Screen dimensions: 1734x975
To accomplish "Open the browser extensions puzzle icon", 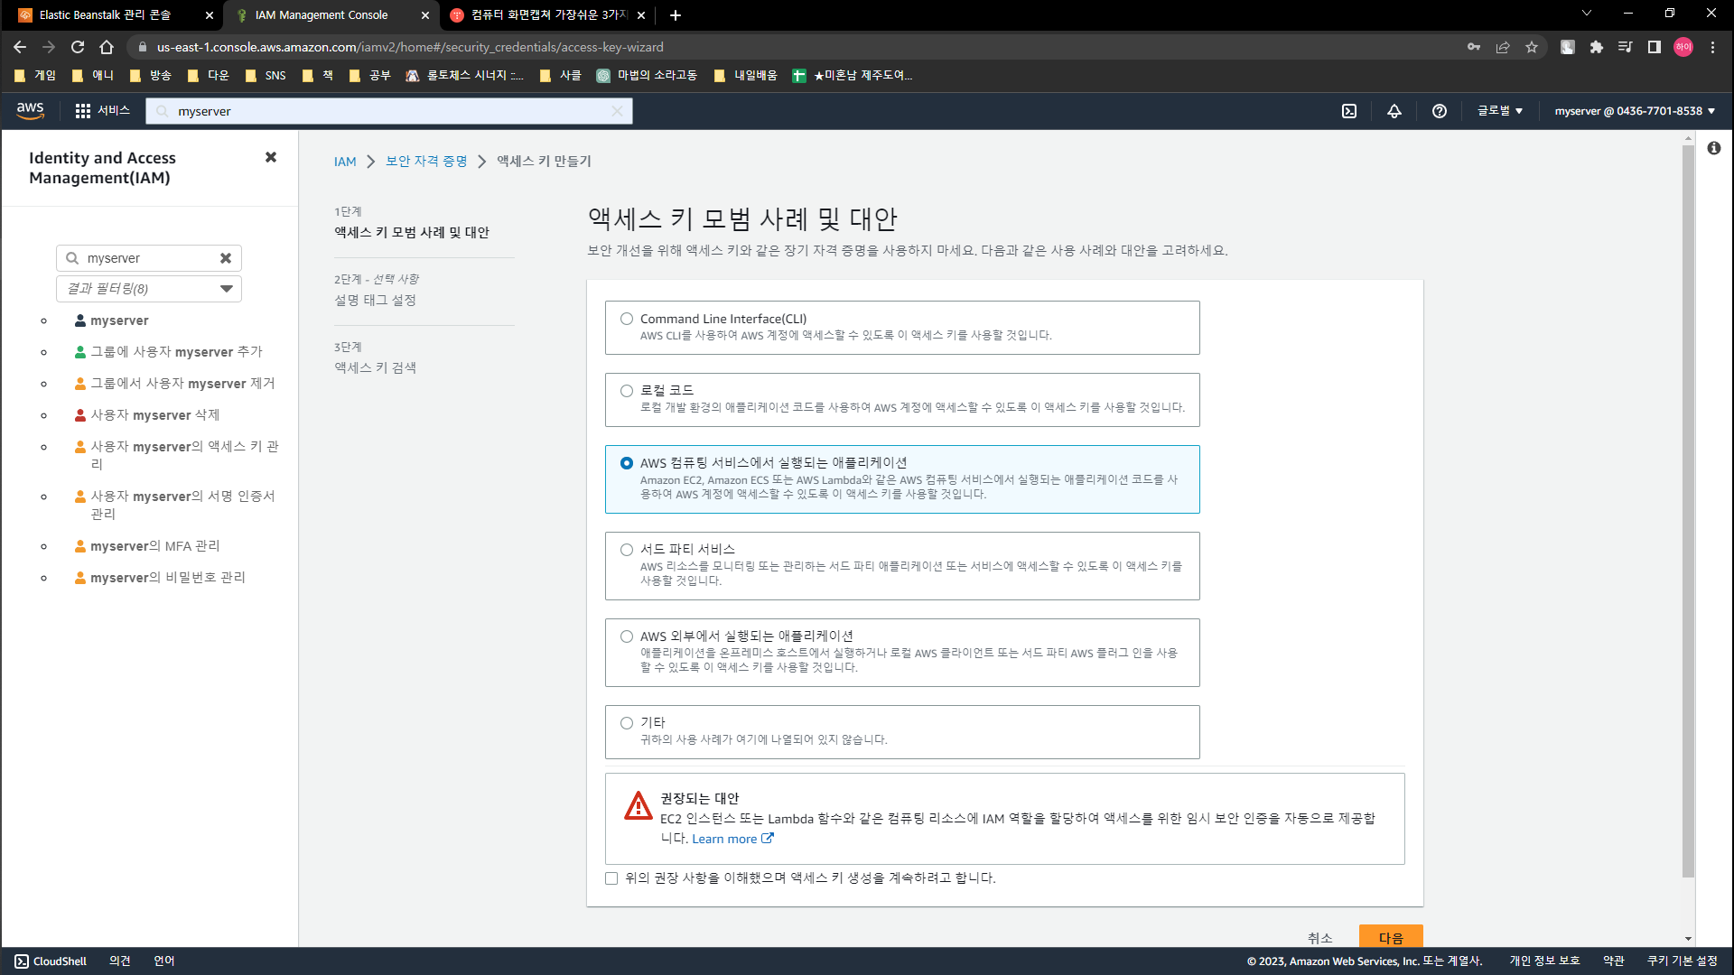I will point(1597,47).
